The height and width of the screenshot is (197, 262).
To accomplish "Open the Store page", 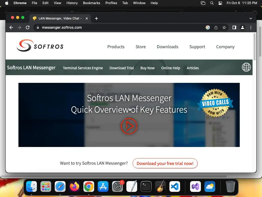I will click(x=141, y=47).
